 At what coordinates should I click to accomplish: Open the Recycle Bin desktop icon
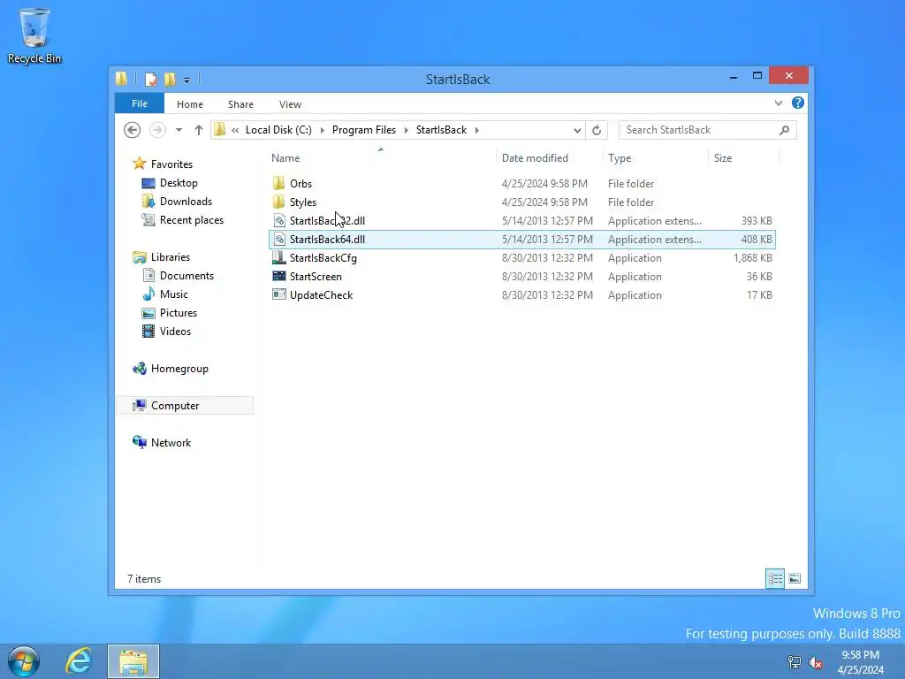(34, 34)
